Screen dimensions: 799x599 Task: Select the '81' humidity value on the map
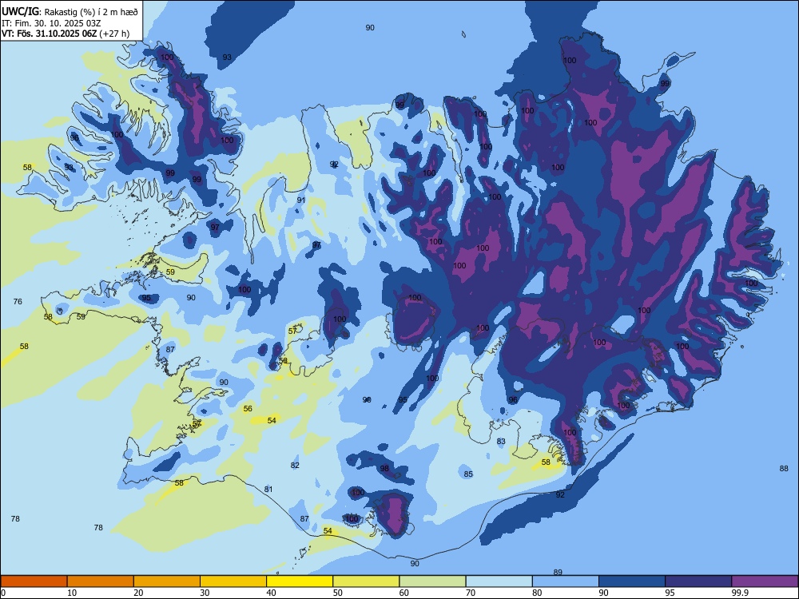268,489
